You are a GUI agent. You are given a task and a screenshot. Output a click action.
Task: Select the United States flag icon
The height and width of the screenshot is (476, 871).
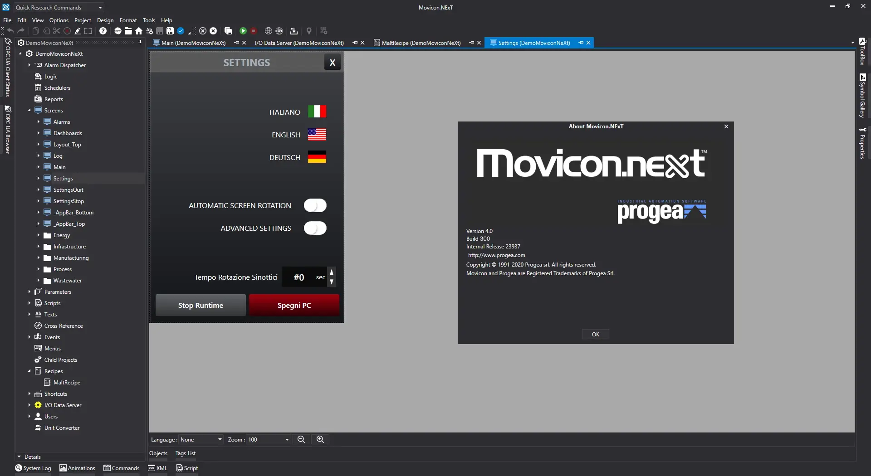tap(317, 134)
